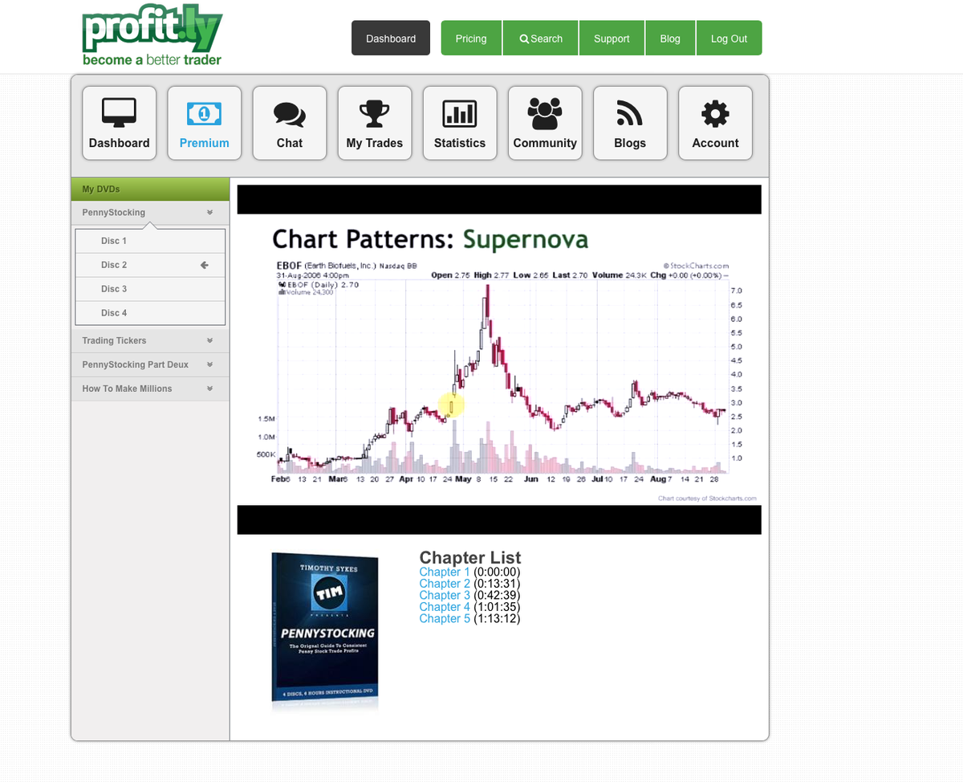This screenshot has width=963, height=782.
Task: Expand the Trading Tickers section chevron
Action: coord(209,340)
